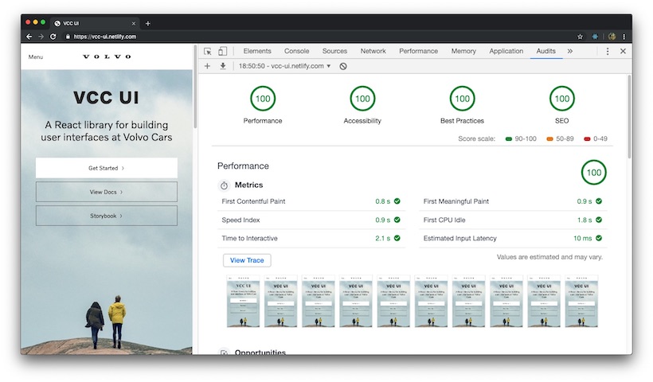The width and height of the screenshot is (653, 382).
Task: Clear all audits with the circle-slash icon
Action: click(343, 66)
